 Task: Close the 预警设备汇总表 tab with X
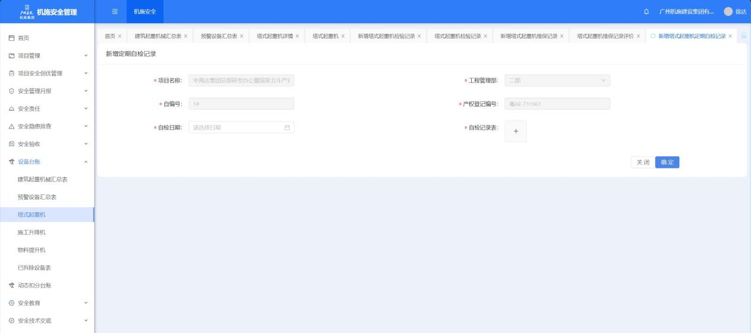242,36
